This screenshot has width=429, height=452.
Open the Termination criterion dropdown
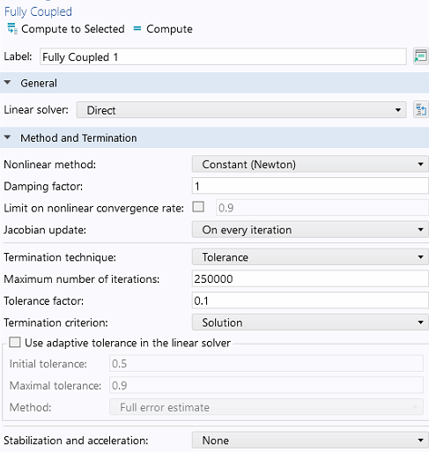click(310, 322)
